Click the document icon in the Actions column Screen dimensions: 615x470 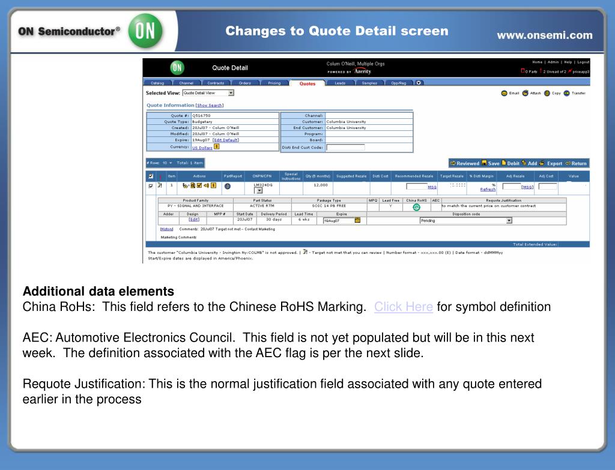click(x=193, y=185)
